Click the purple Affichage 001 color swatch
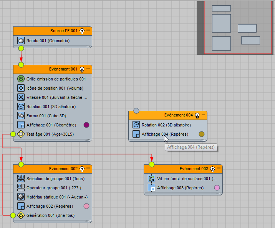The height and width of the screenshot is (228, 275). (x=86, y=125)
